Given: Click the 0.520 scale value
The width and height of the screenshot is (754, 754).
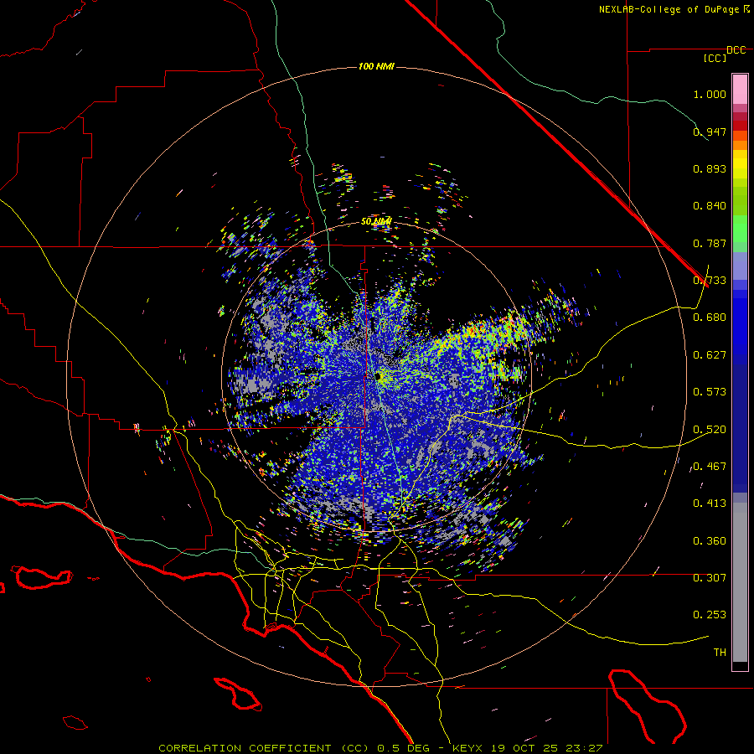Looking at the screenshot, I should tap(710, 430).
